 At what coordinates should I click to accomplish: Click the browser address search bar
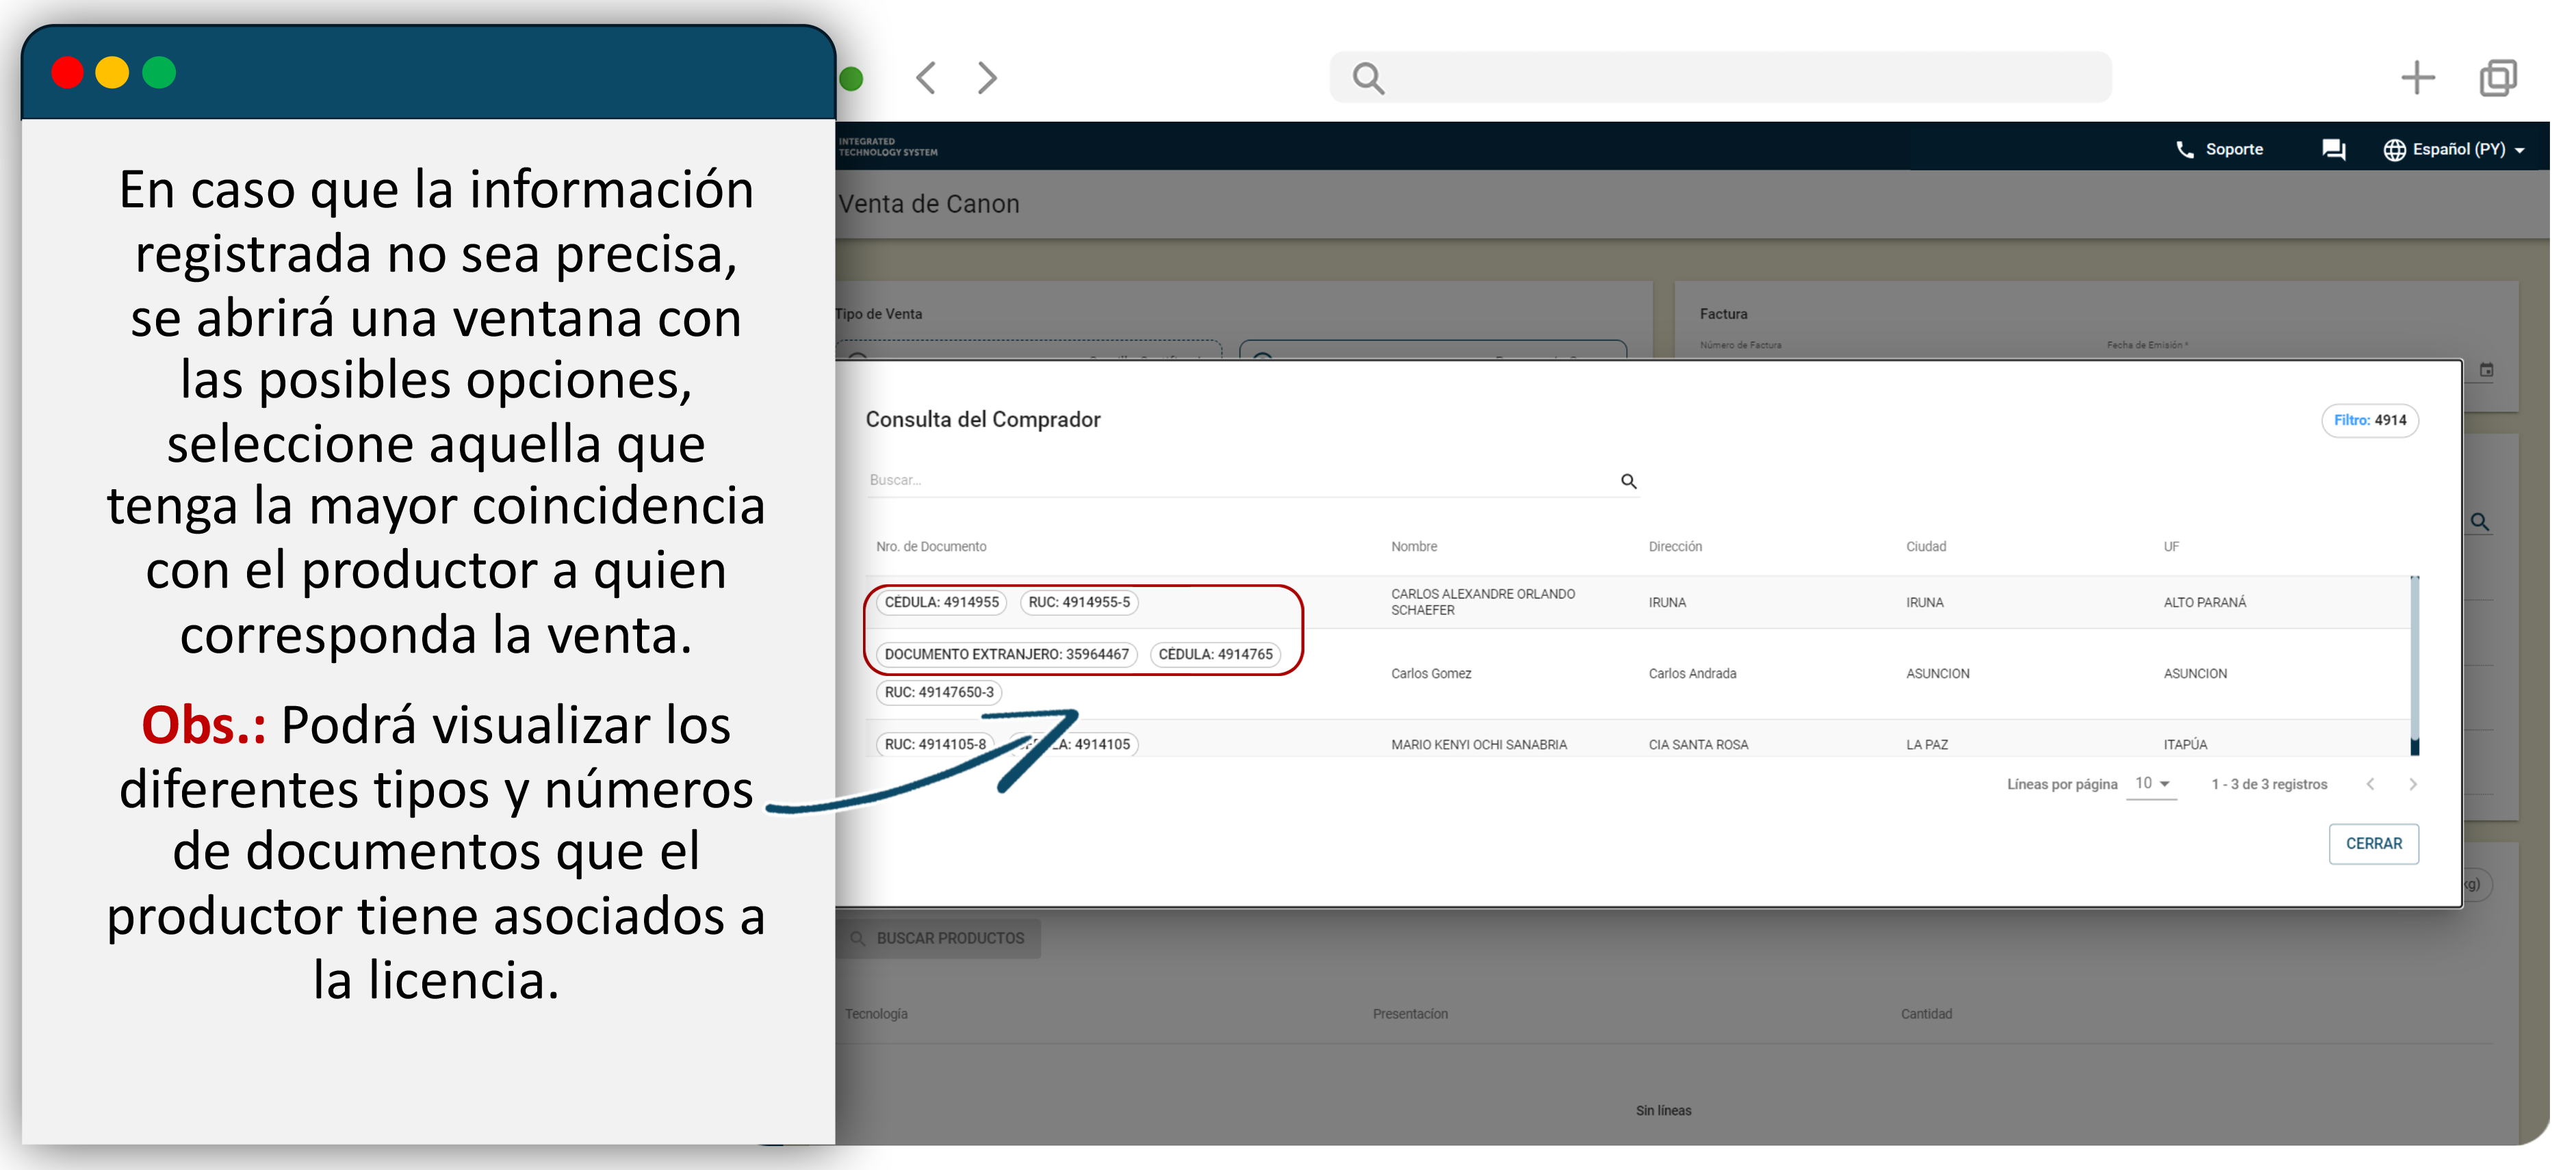coord(1720,78)
